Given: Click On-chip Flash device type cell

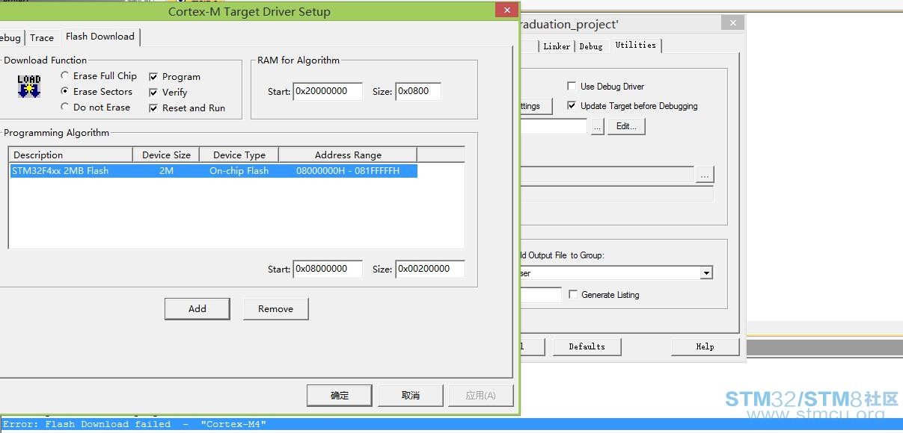Looking at the screenshot, I should coord(239,171).
